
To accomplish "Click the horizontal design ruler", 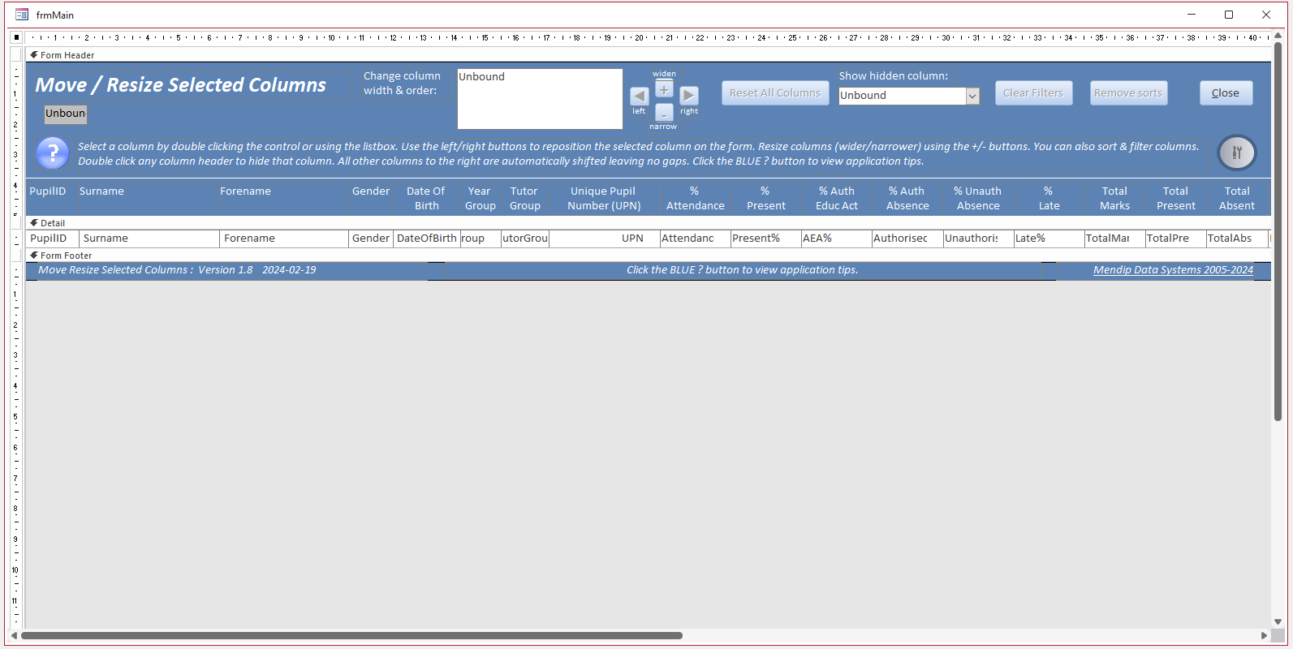I will [x=648, y=37].
